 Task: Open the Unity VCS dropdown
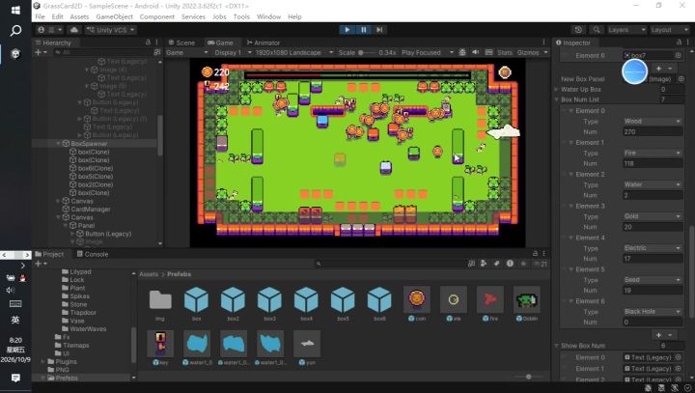111,30
